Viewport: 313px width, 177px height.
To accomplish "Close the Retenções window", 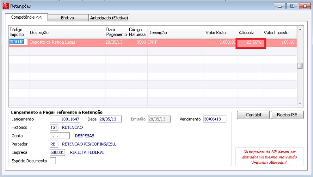I will [304, 6].
